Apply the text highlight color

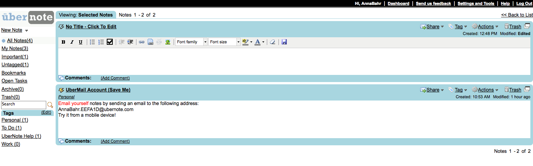245,42
